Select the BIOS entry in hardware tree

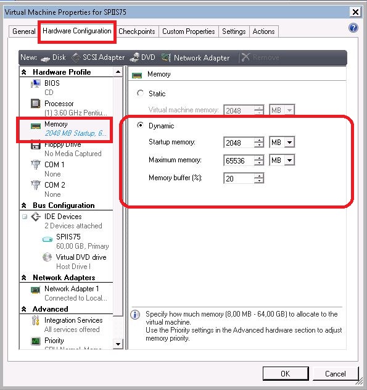tap(67, 88)
